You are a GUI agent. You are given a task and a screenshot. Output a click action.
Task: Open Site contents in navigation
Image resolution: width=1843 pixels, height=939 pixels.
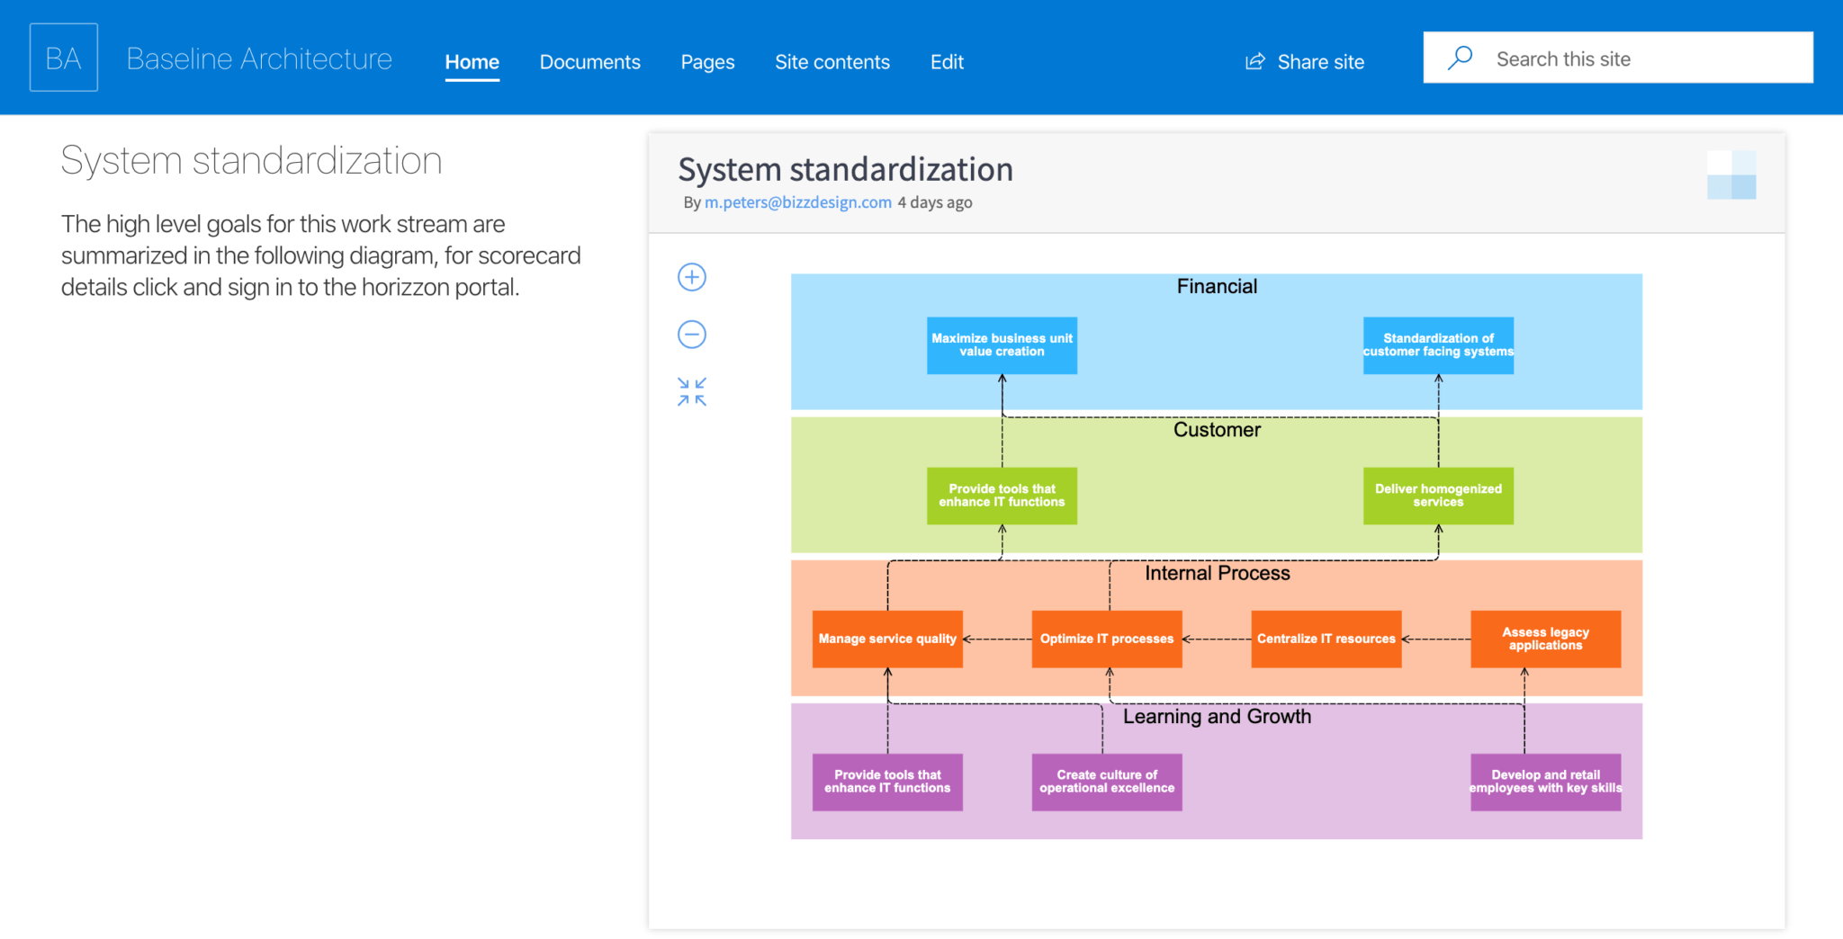pos(832,62)
